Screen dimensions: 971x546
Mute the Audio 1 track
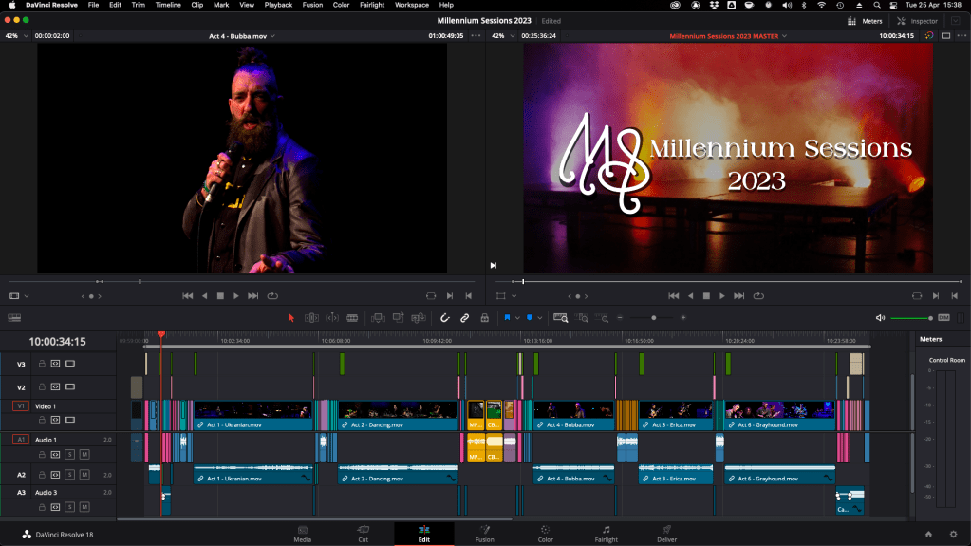[x=84, y=455]
